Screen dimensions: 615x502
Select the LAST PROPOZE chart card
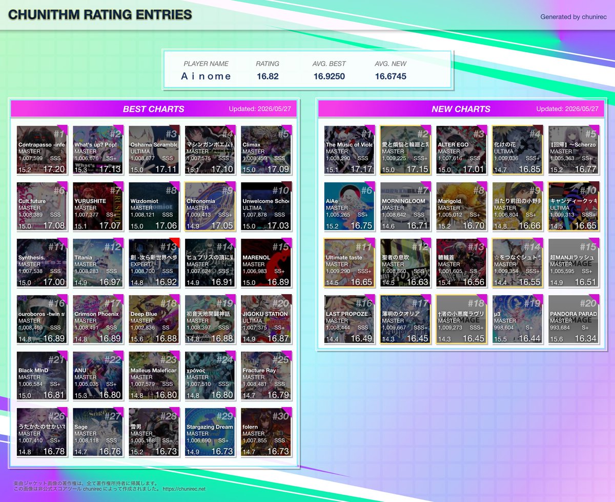349,319
